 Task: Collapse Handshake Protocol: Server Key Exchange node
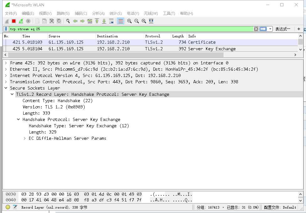tap(18, 119)
